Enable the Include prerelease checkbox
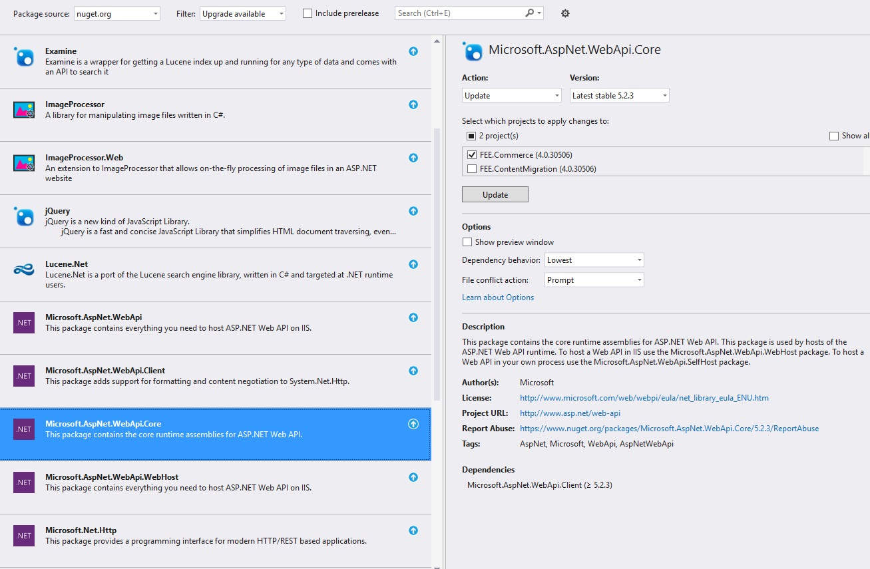Viewport: 870px width, 569px height. pyautogui.click(x=308, y=13)
